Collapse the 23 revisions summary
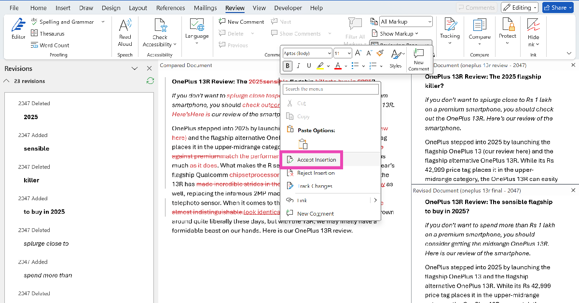 (x=7, y=81)
